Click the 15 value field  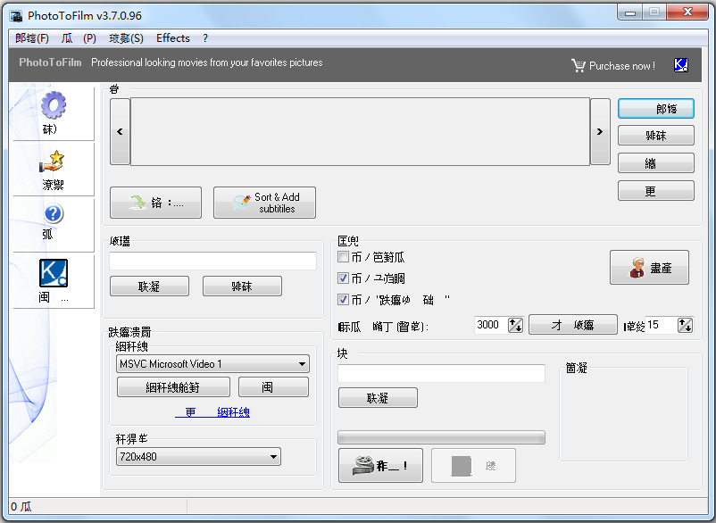[x=662, y=325]
